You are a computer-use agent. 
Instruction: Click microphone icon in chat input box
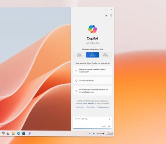(109, 119)
